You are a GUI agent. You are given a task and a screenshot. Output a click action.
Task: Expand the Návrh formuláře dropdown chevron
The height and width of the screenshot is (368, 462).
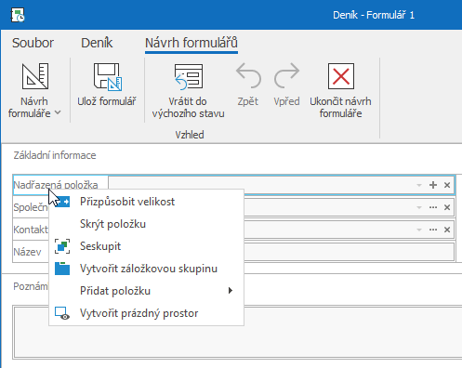click(x=58, y=112)
